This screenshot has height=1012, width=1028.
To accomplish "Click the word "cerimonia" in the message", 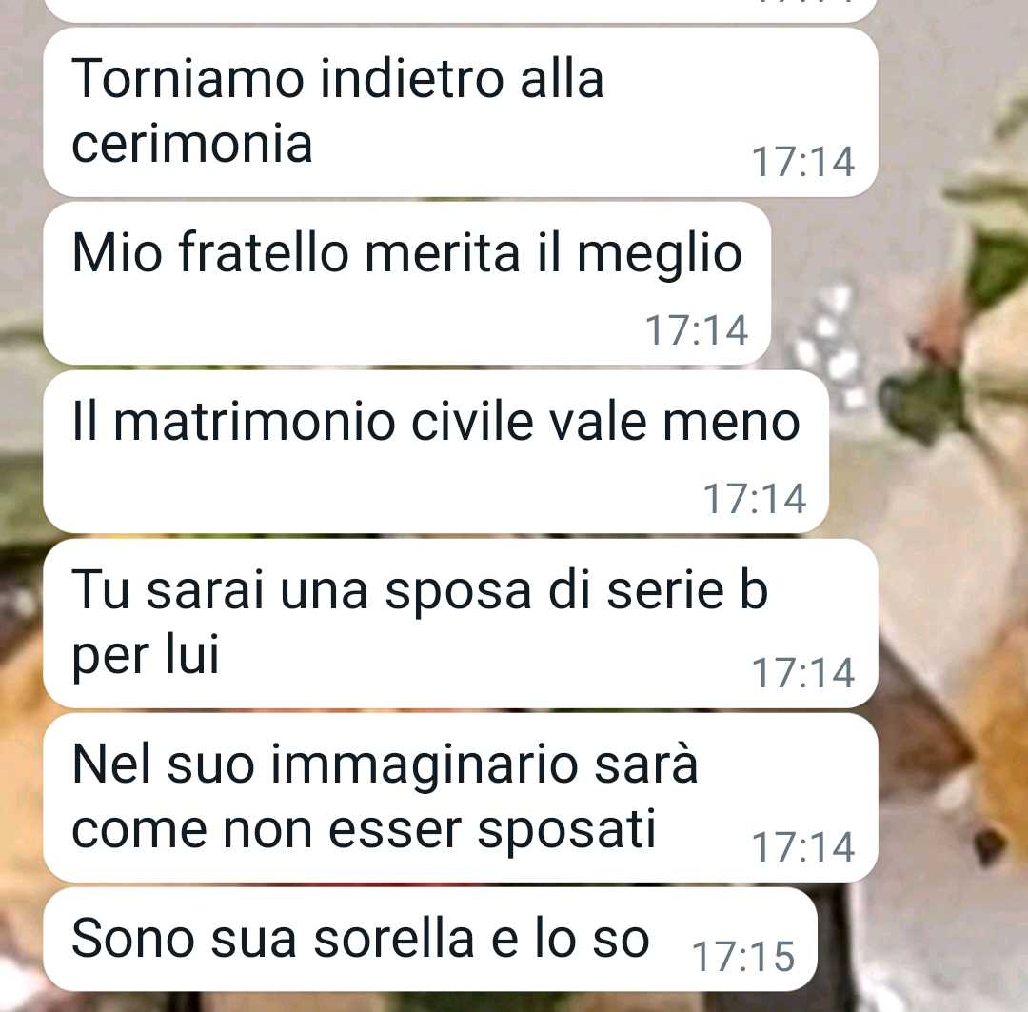I will tap(191, 144).
